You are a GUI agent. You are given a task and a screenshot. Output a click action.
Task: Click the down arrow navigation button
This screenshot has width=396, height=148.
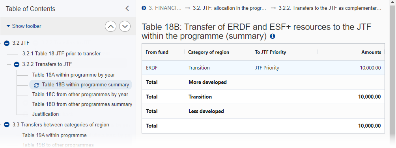tap(125, 26)
